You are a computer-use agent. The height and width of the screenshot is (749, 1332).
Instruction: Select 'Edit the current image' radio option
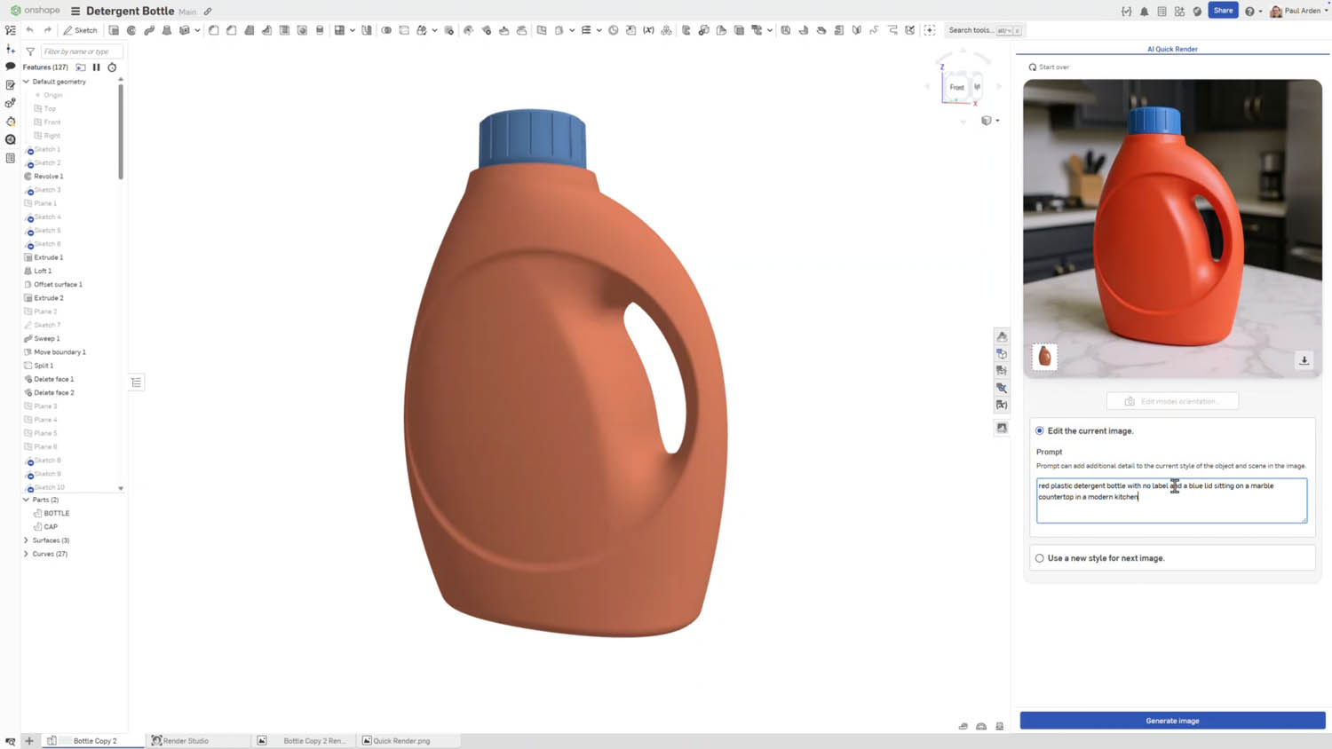tap(1040, 430)
